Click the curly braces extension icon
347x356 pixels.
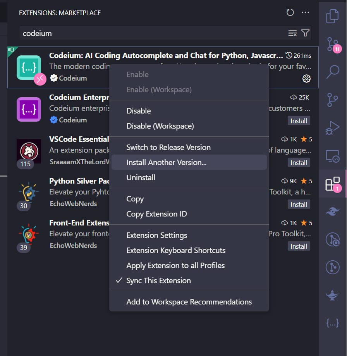pos(332,323)
